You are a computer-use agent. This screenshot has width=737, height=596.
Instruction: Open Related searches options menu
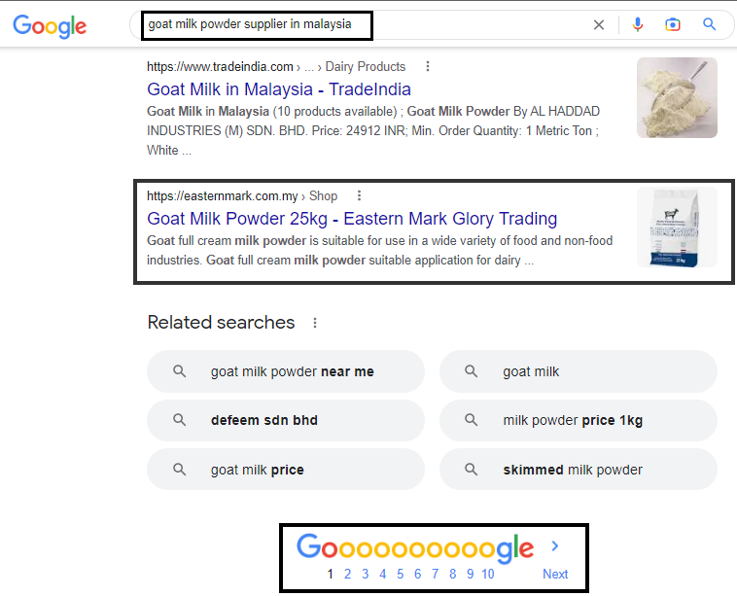tap(315, 323)
